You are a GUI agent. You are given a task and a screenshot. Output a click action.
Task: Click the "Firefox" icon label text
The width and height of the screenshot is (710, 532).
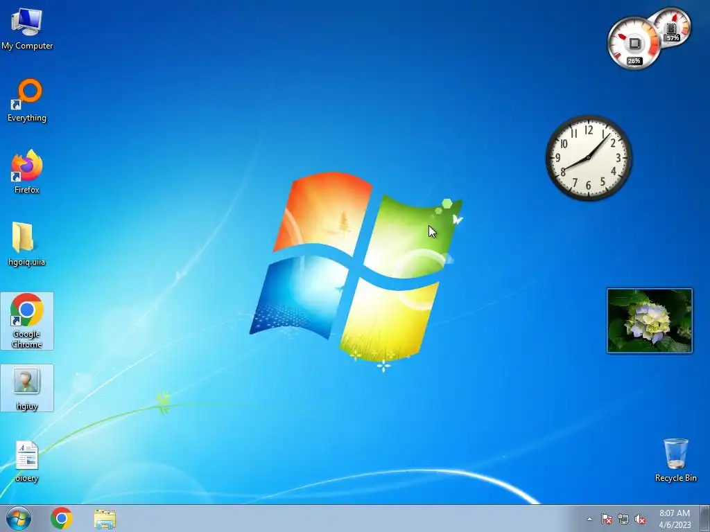(x=27, y=190)
